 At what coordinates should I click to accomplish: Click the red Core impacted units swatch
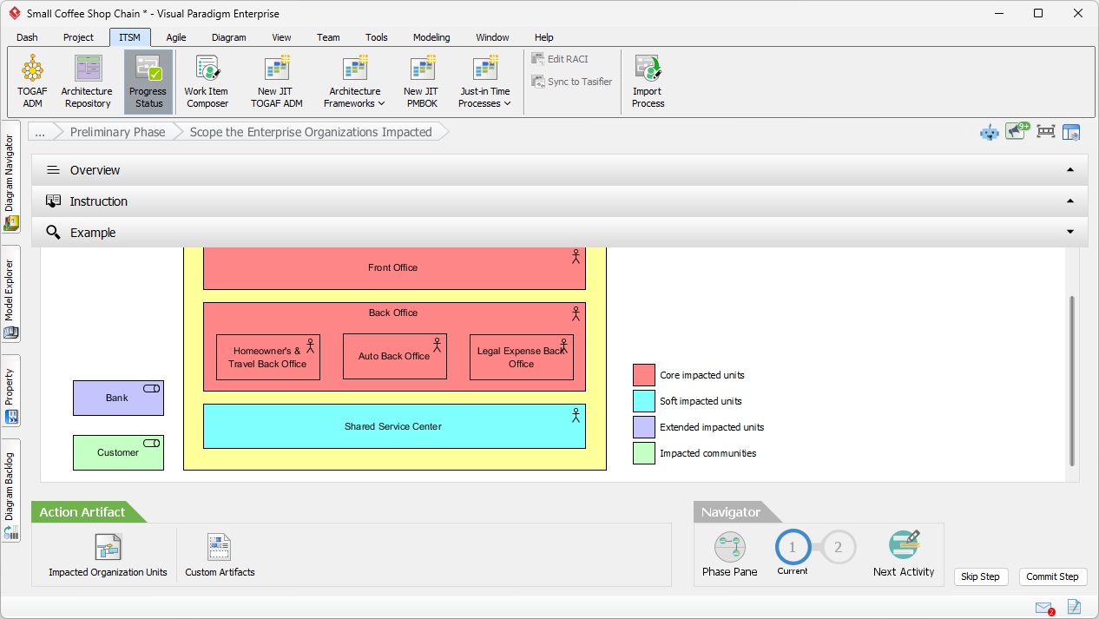[x=643, y=374]
